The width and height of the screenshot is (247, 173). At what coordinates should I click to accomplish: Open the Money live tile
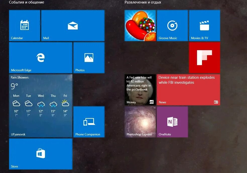coord(140,90)
